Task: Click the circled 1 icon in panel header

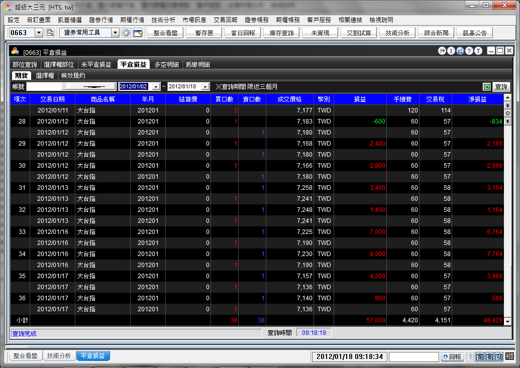Action: click(451, 51)
